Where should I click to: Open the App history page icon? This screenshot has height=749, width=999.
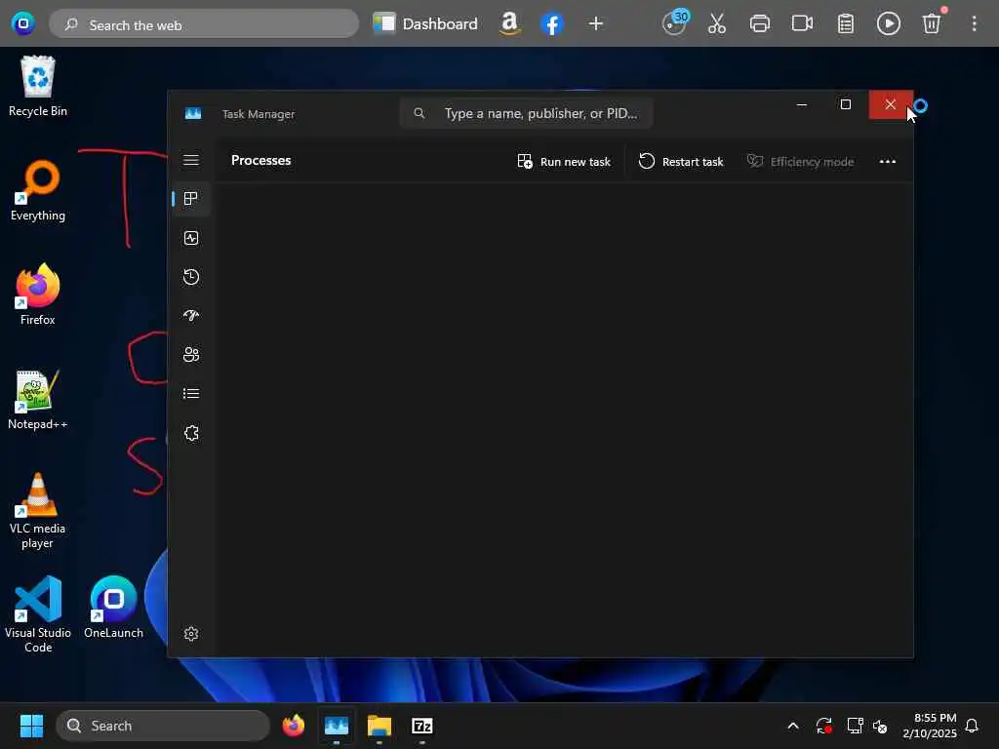pyautogui.click(x=191, y=277)
